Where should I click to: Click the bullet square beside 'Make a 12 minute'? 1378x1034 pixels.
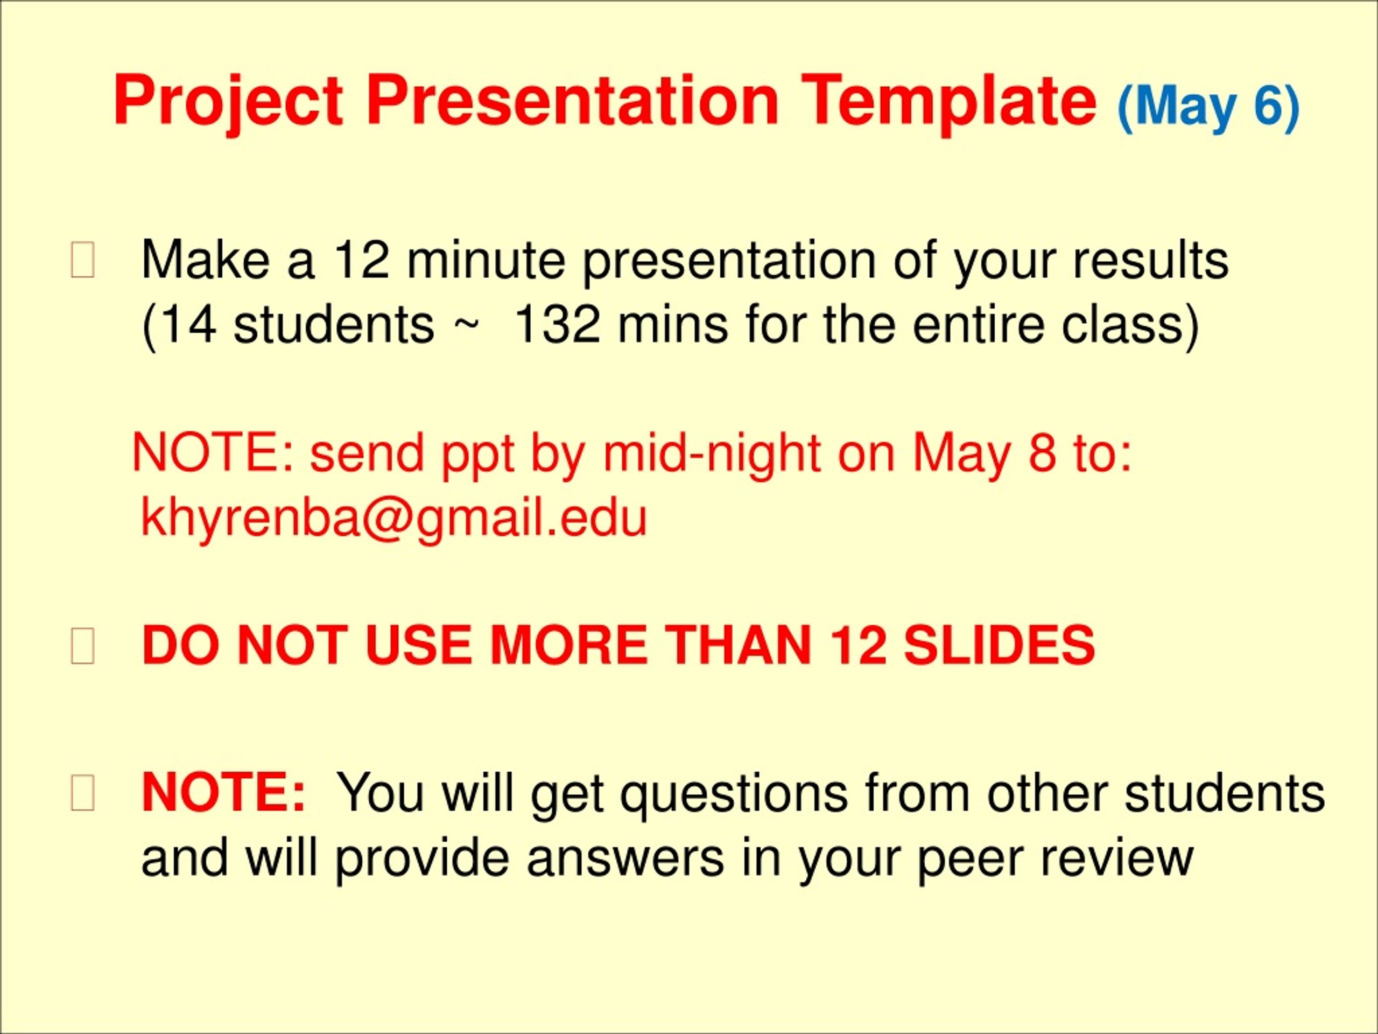(83, 262)
